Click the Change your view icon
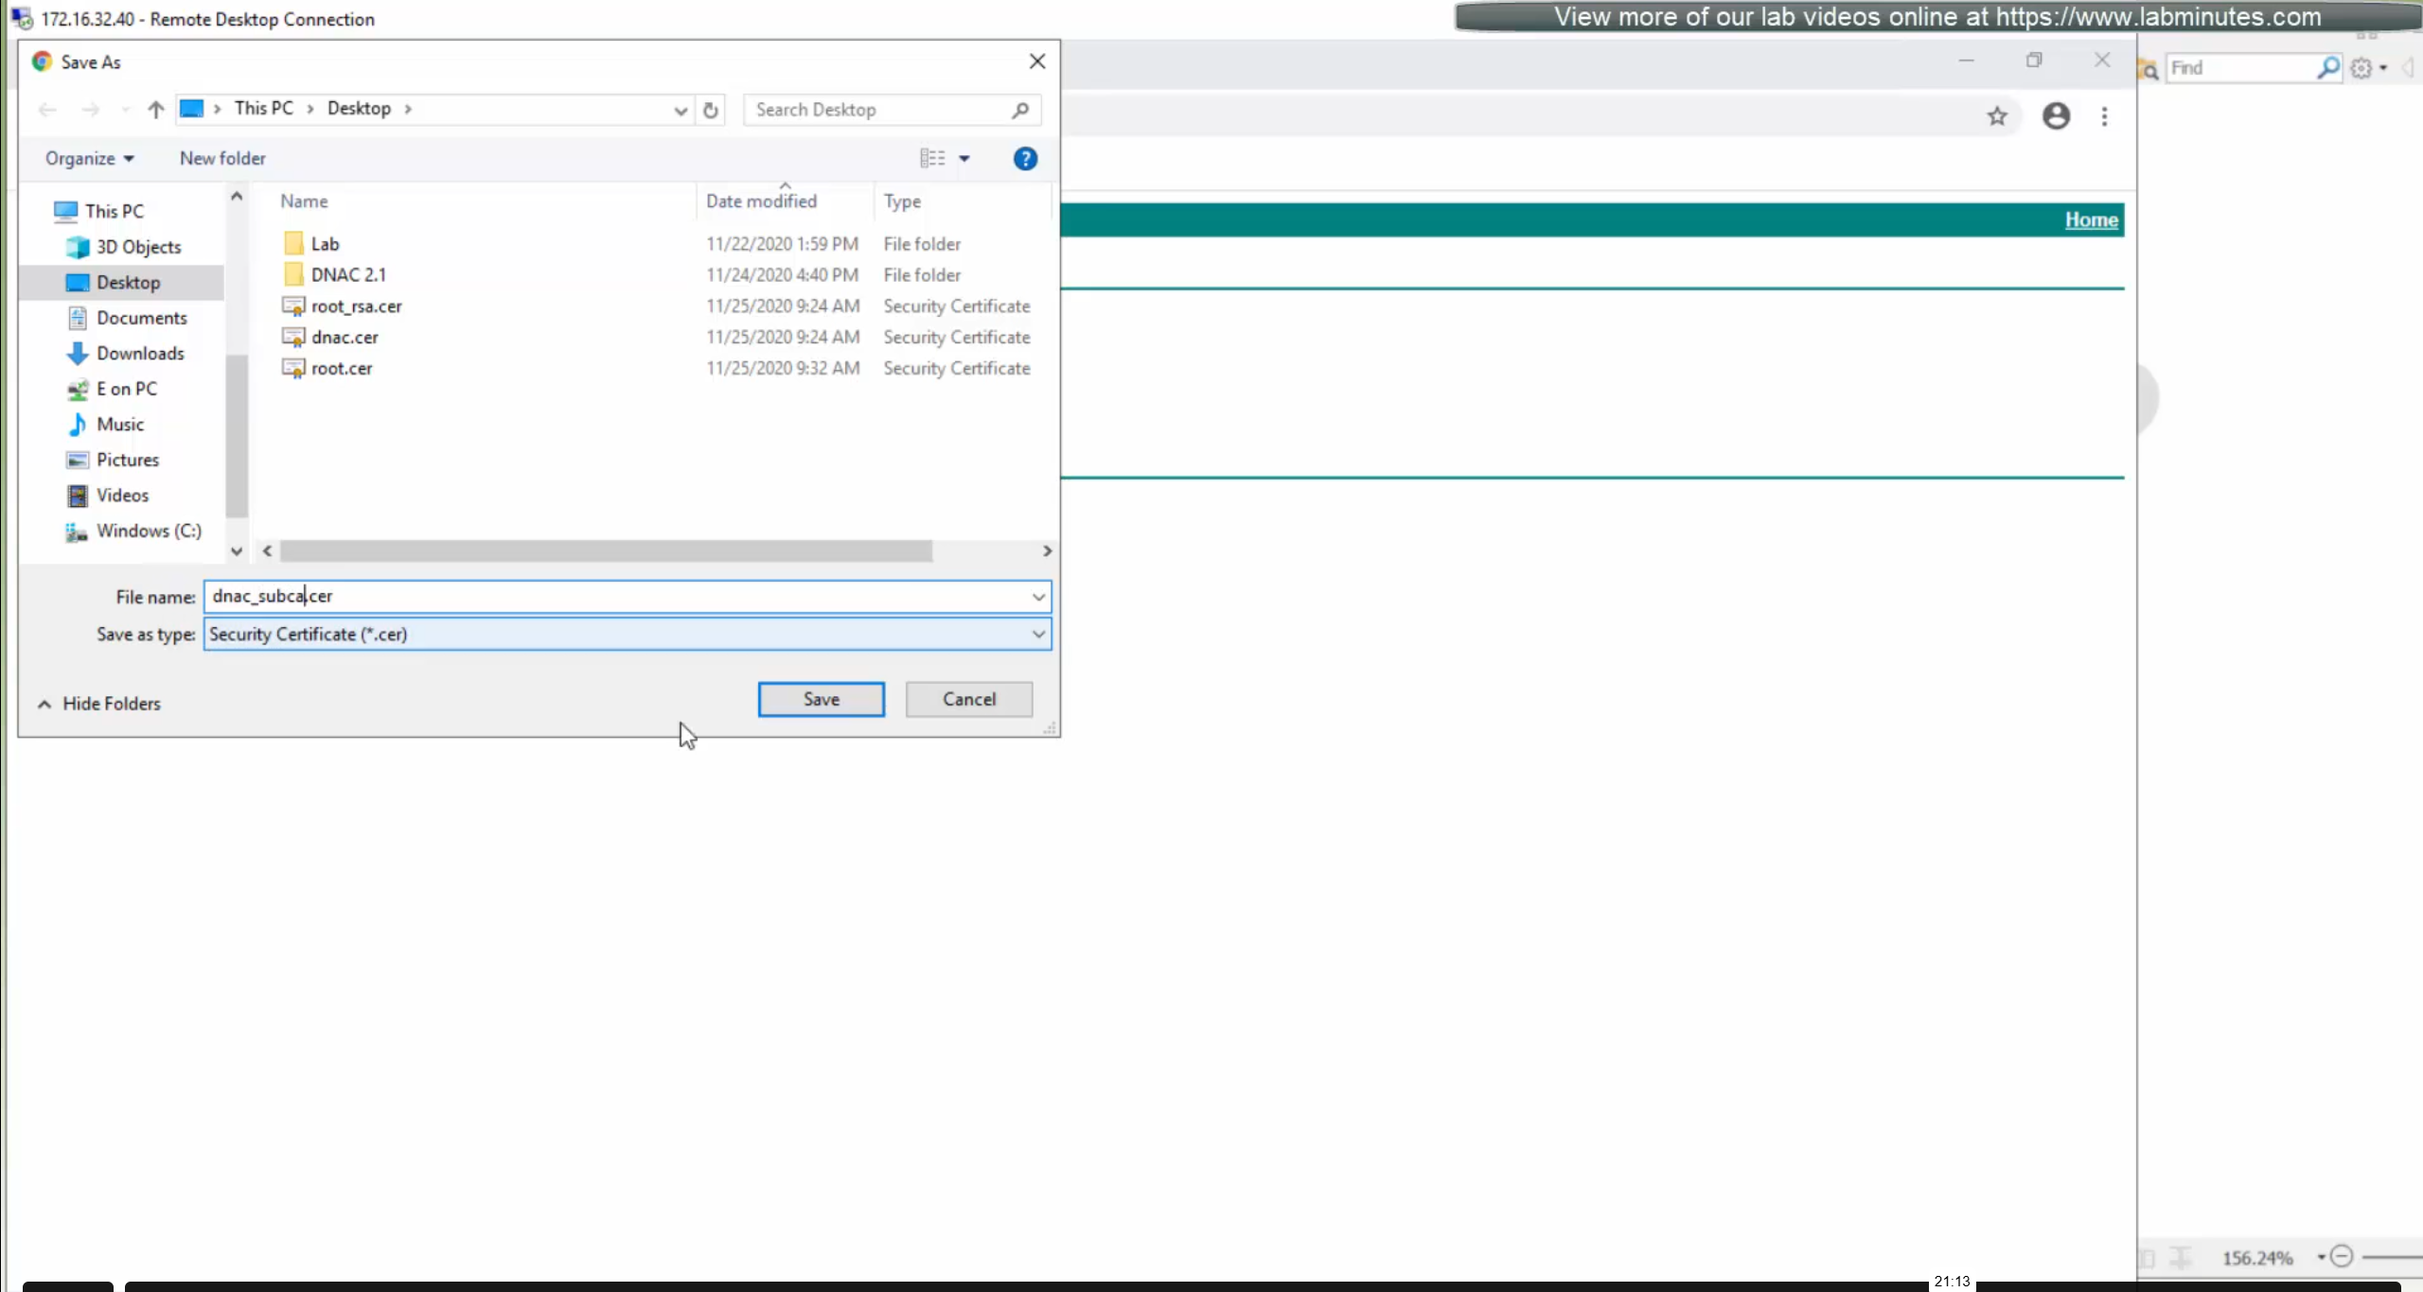This screenshot has height=1292, width=2423. coord(932,159)
